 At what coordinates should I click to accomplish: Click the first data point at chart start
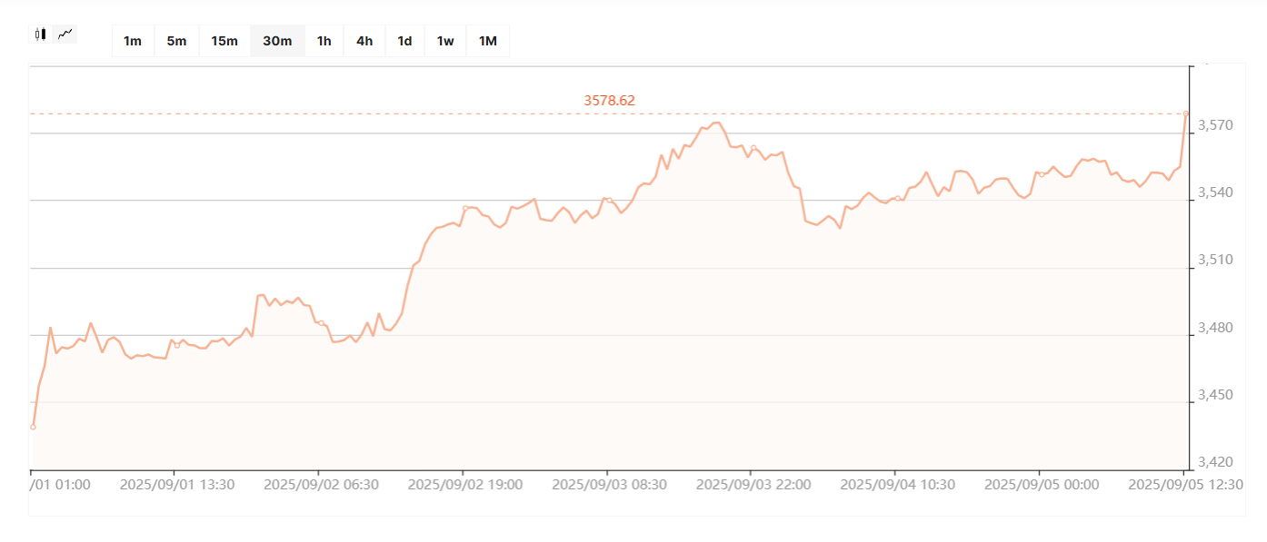pyautogui.click(x=33, y=427)
